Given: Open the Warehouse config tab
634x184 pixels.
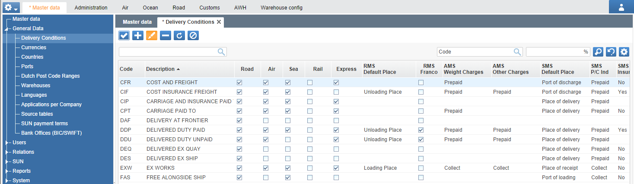Looking at the screenshot, I should click(x=281, y=8).
